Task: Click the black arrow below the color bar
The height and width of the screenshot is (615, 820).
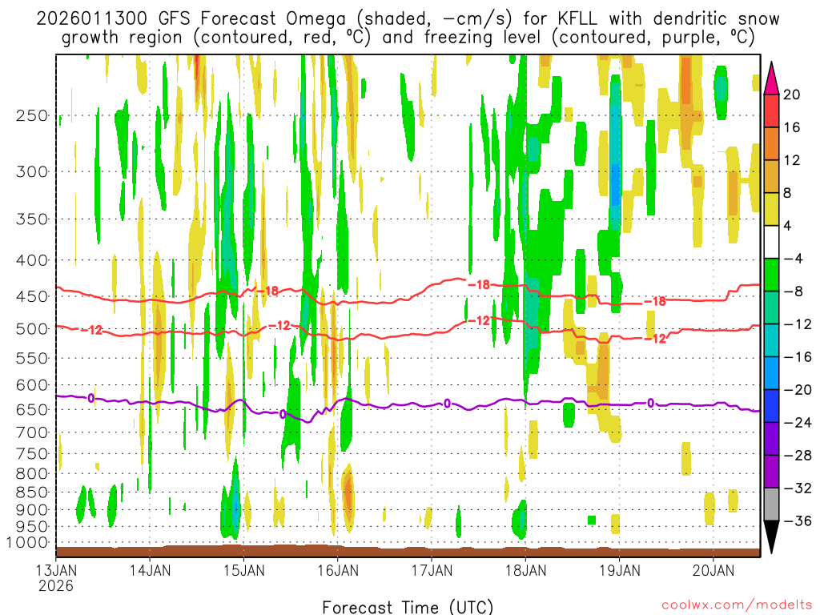Action: click(771, 537)
